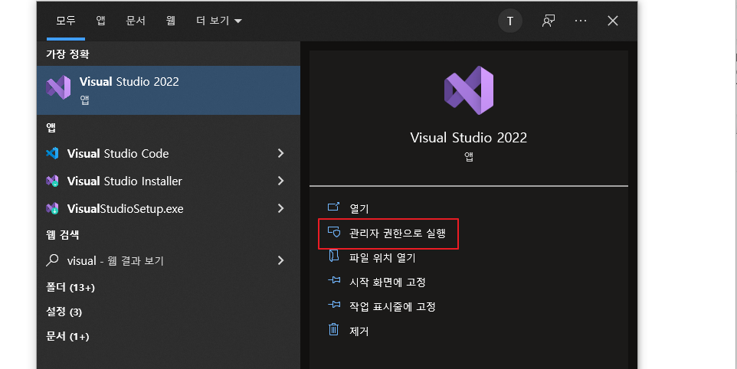Choose 작업 표시줄에 고정

(x=392, y=306)
